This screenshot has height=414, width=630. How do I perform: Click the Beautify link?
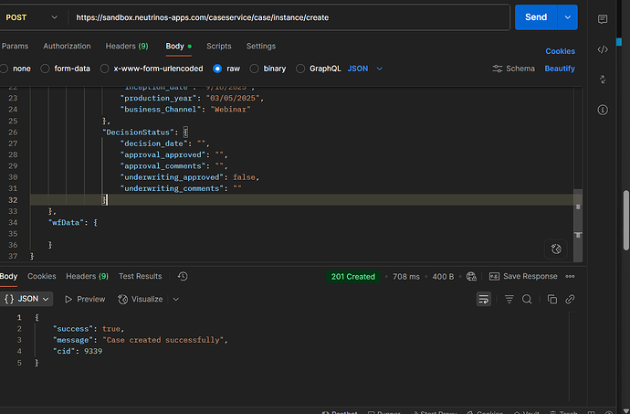pyautogui.click(x=560, y=69)
